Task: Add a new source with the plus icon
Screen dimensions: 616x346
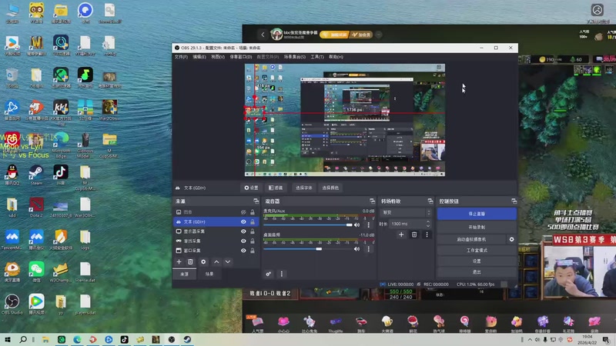Action: click(179, 261)
